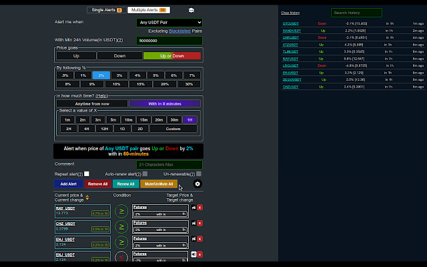
Task: Open DEGOUSDT in alert history
Action: [x=292, y=79]
